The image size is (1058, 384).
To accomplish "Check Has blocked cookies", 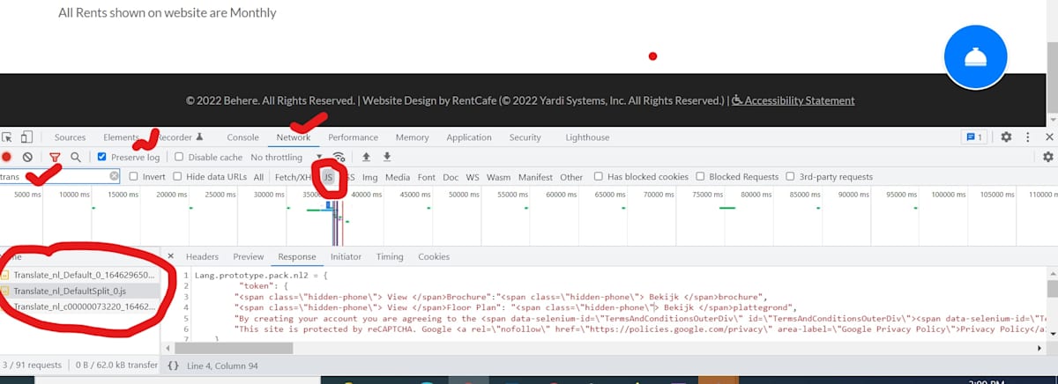I will point(600,176).
